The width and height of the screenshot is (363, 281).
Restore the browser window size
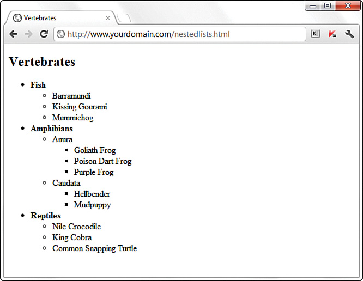coord(328,6)
